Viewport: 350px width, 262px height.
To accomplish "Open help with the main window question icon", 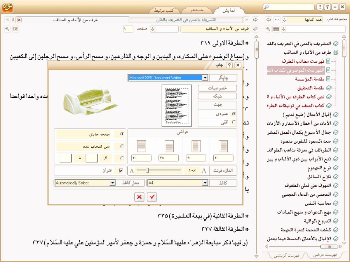I will [x=327, y=7].
